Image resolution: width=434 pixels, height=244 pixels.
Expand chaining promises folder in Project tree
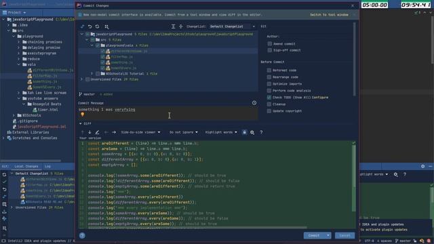point(19,42)
